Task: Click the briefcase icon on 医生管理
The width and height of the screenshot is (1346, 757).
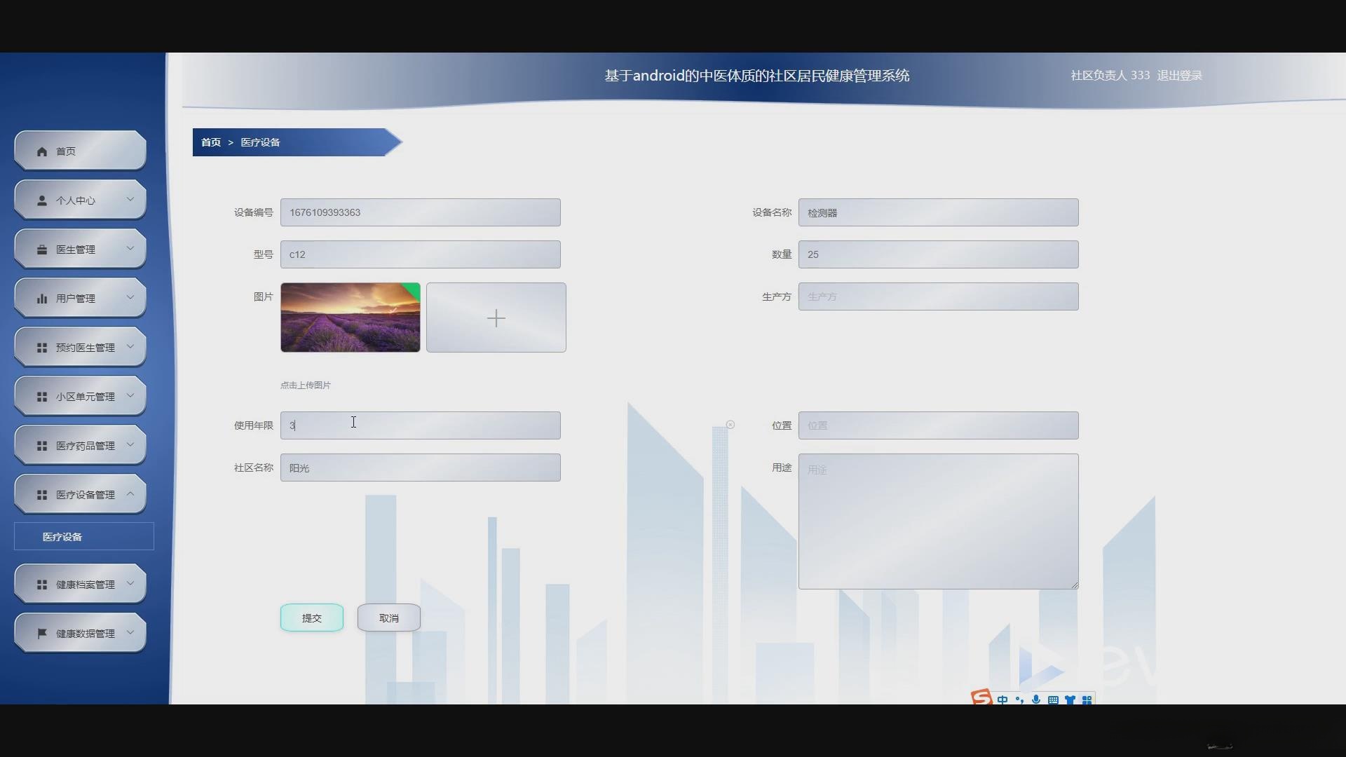Action: [41, 249]
